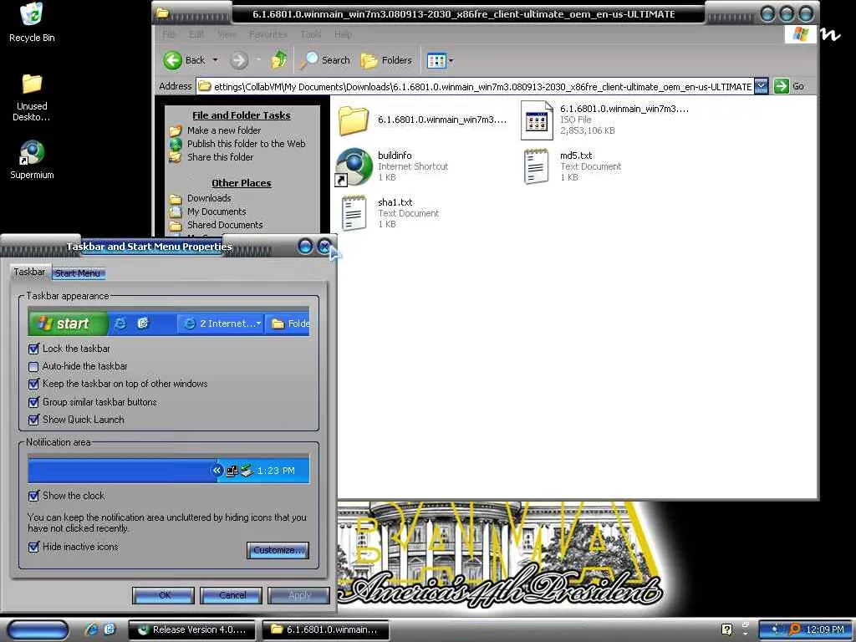Collapse the Other Places section

point(242,183)
